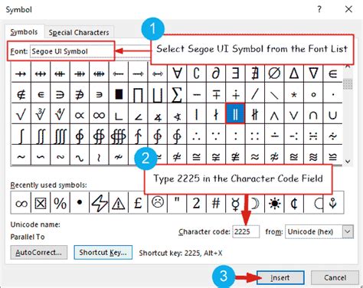Select recently used digit 2

(x=196, y=203)
